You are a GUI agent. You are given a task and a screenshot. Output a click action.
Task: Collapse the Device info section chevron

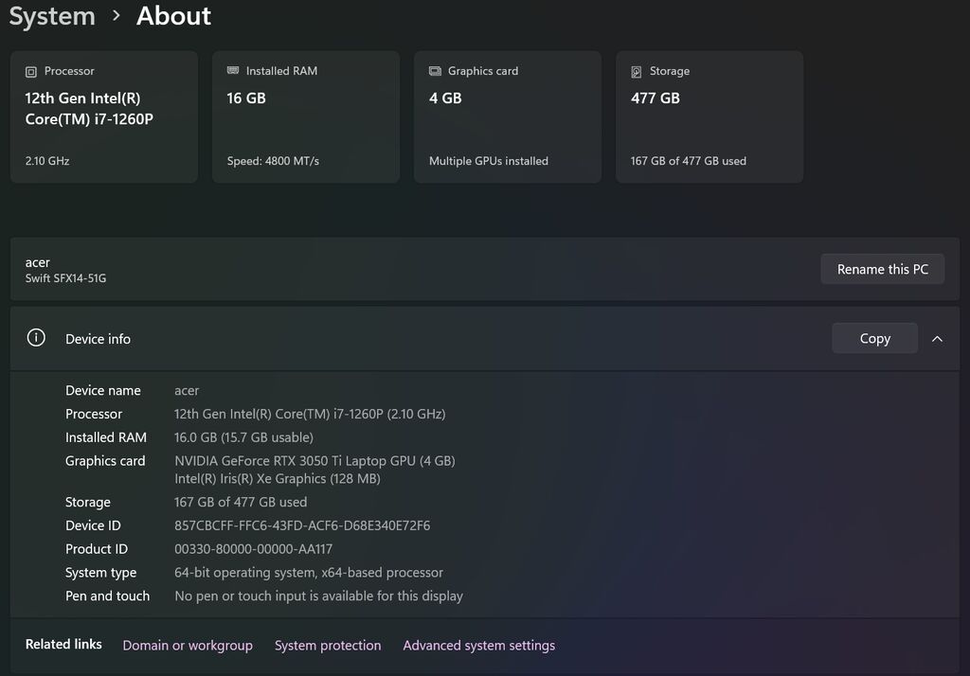(937, 339)
